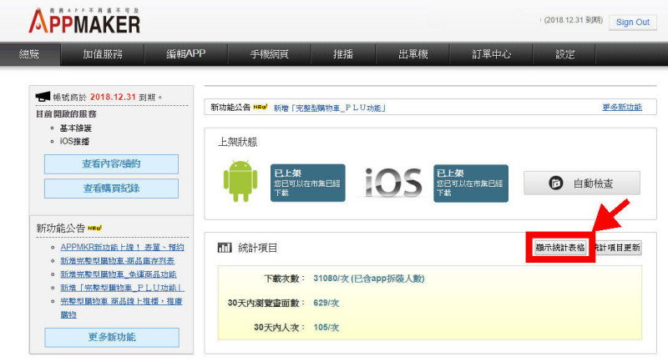
Task: Show statistics table with 顯示統計表格
Action: tap(560, 248)
